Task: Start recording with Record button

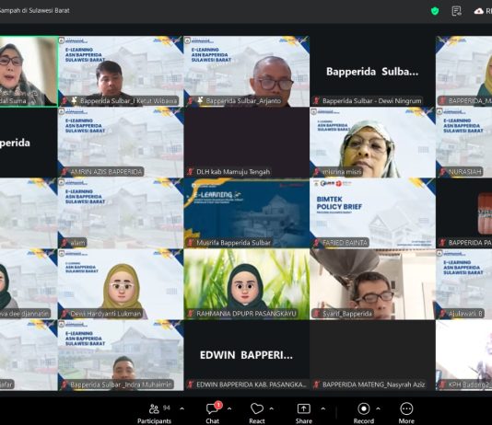Action: tap(364, 413)
